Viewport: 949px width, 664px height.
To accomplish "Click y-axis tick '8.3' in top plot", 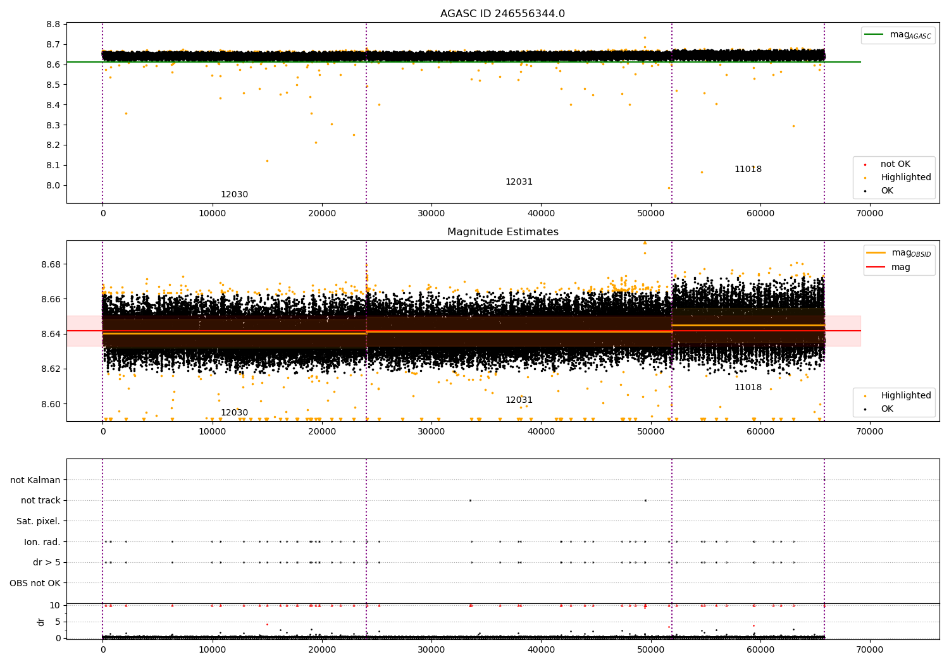I will [x=54, y=125].
